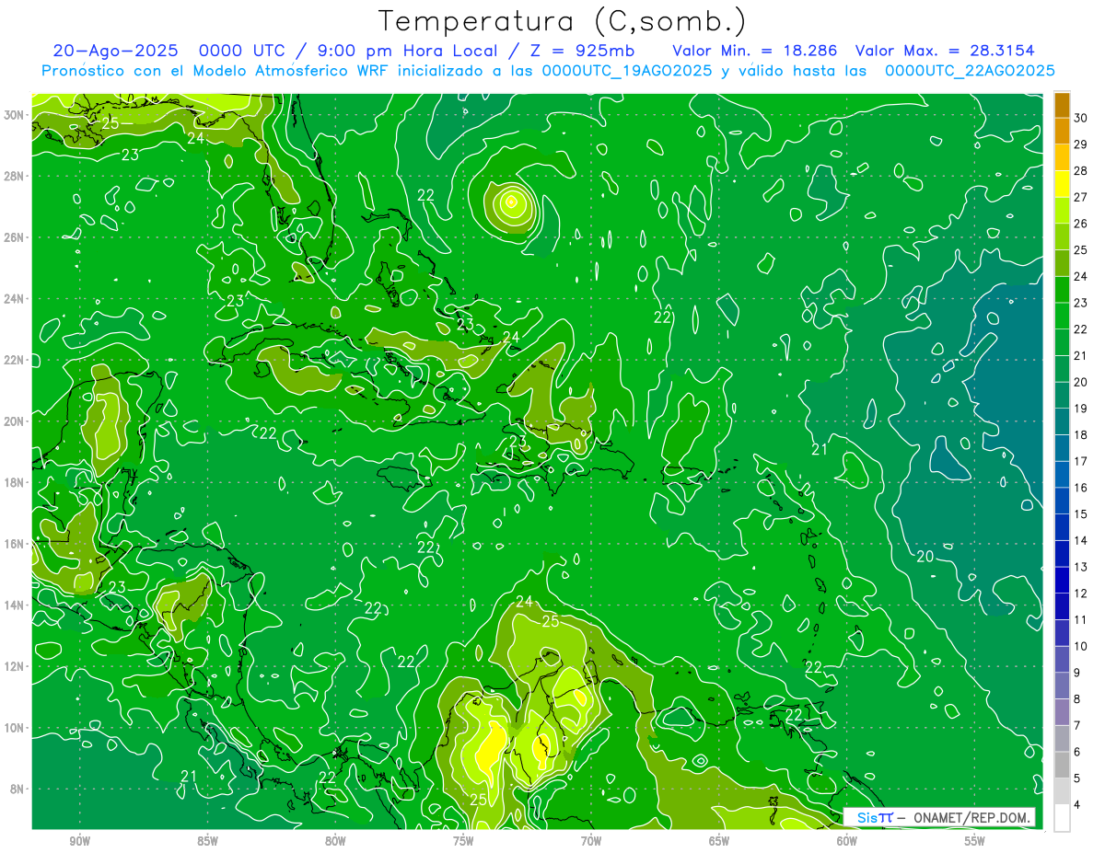Click the 18N latitude axis label
Viewport: 1105px width, 853px height.
[15, 482]
